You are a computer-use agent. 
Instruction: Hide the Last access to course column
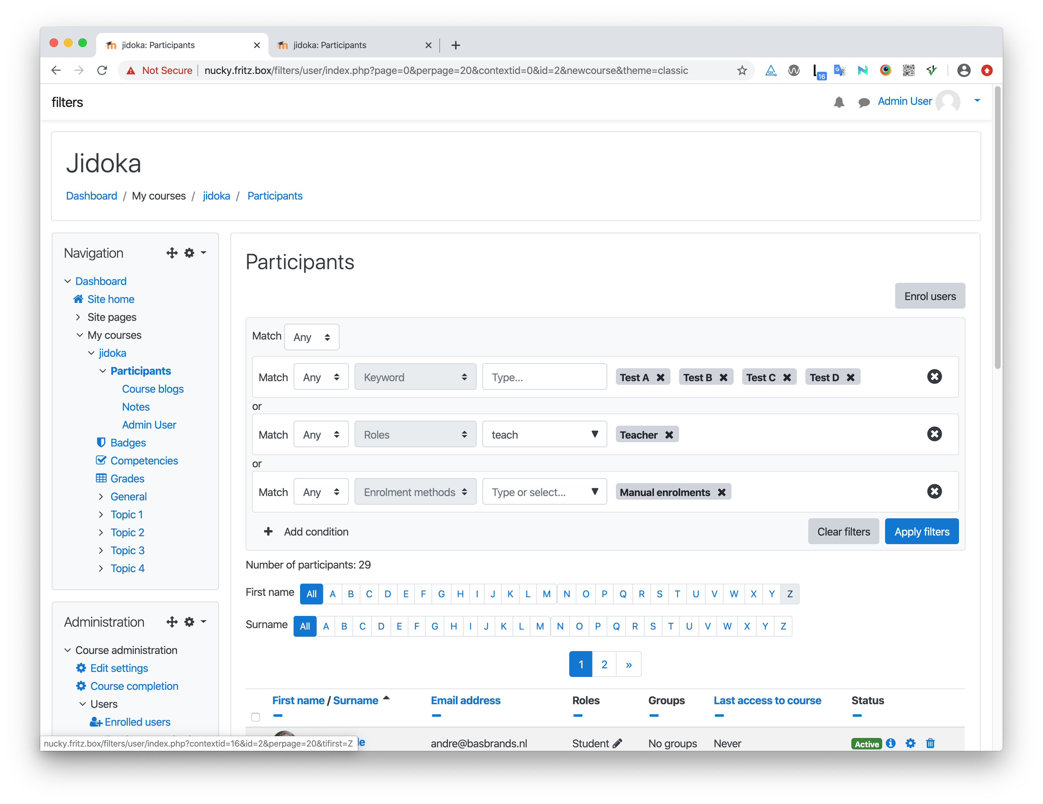coord(719,715)
